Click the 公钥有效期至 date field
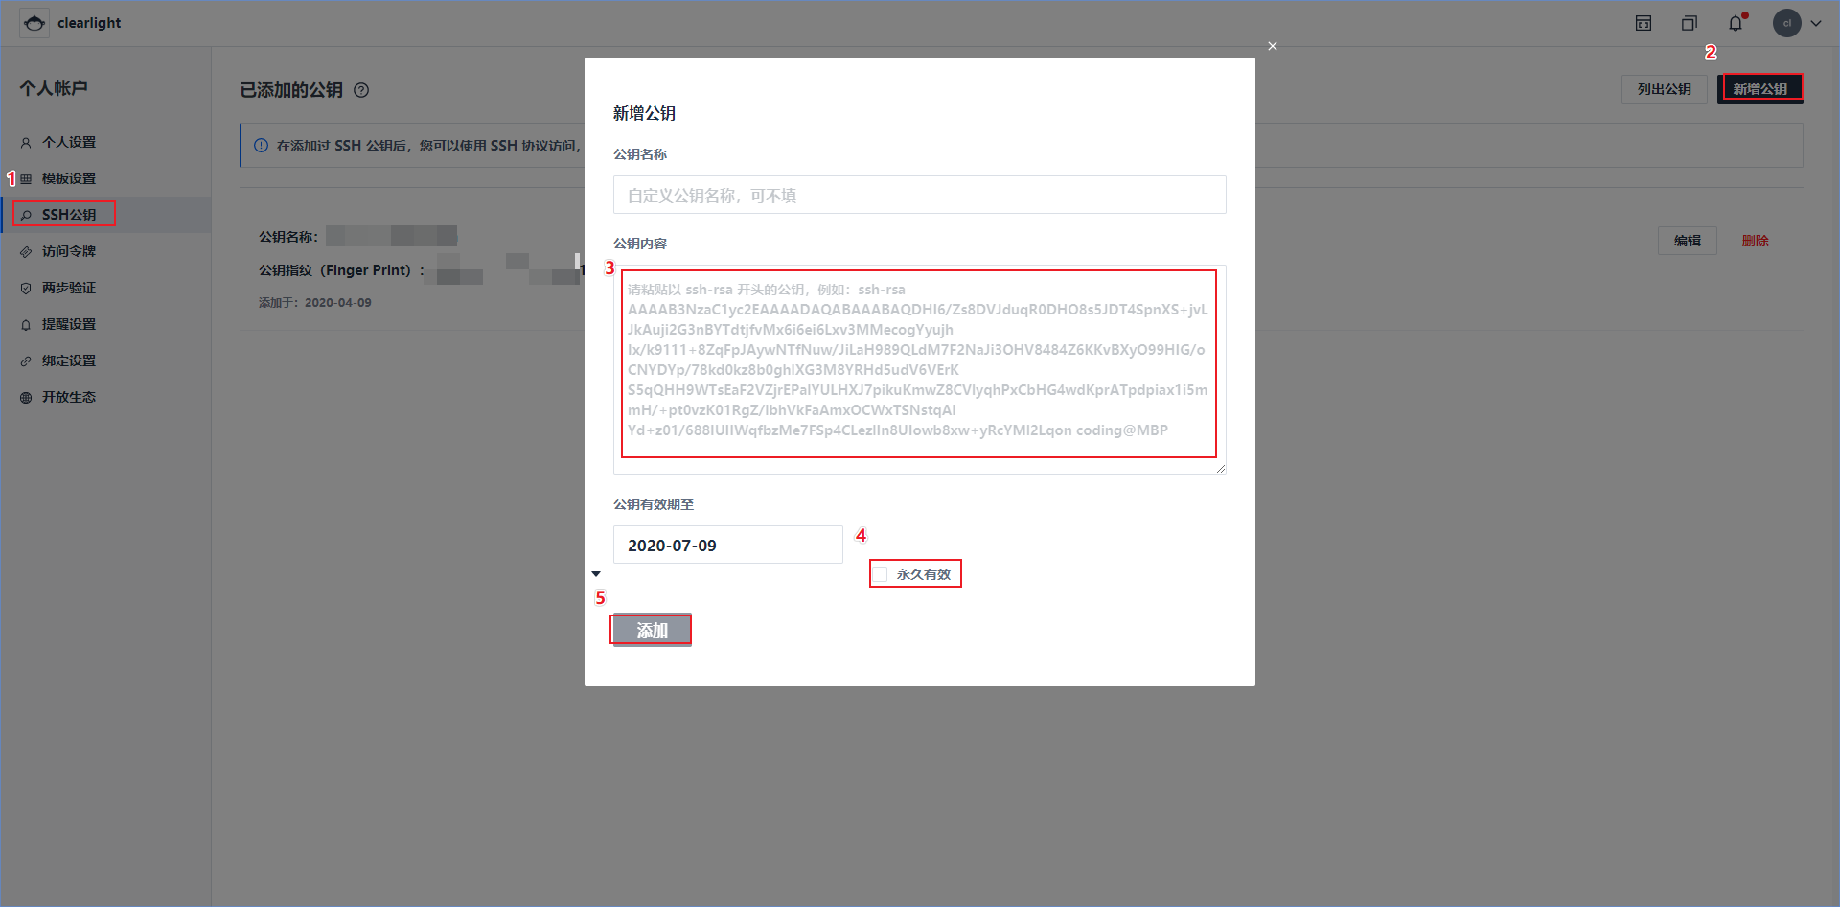Viewport: 1840px width, 907px height. (728, 545)
